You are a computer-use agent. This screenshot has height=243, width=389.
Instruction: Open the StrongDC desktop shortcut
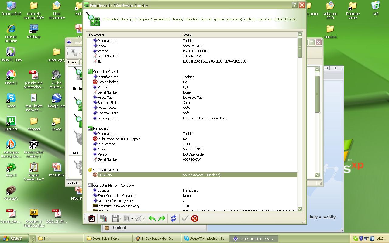pos(11,193)
